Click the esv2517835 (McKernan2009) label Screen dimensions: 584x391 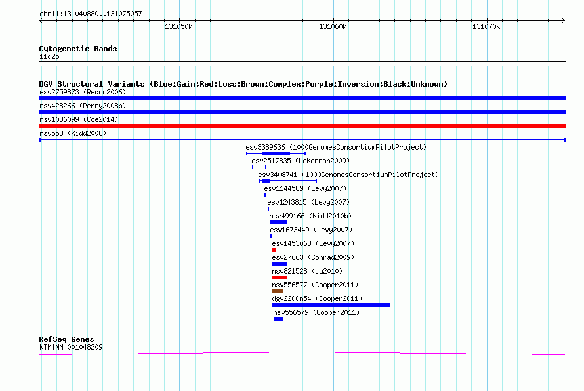coord(301,161)
